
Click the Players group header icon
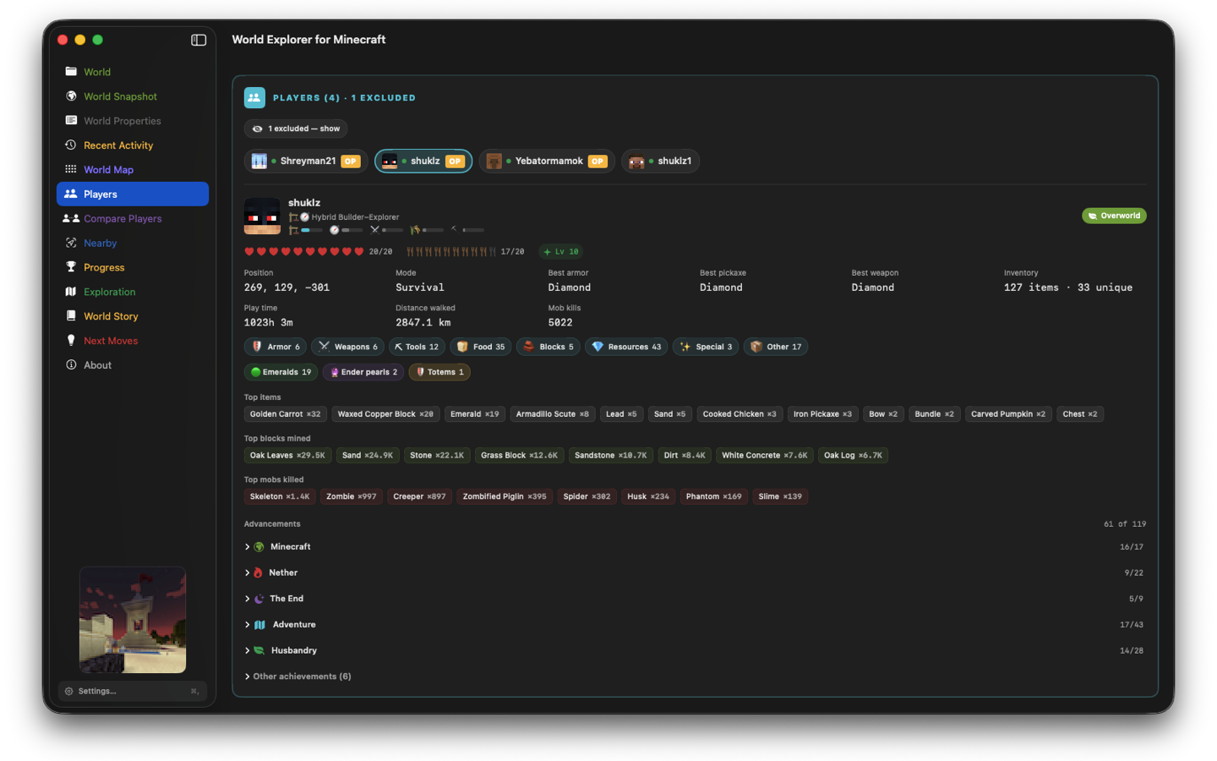coord(254,97)
